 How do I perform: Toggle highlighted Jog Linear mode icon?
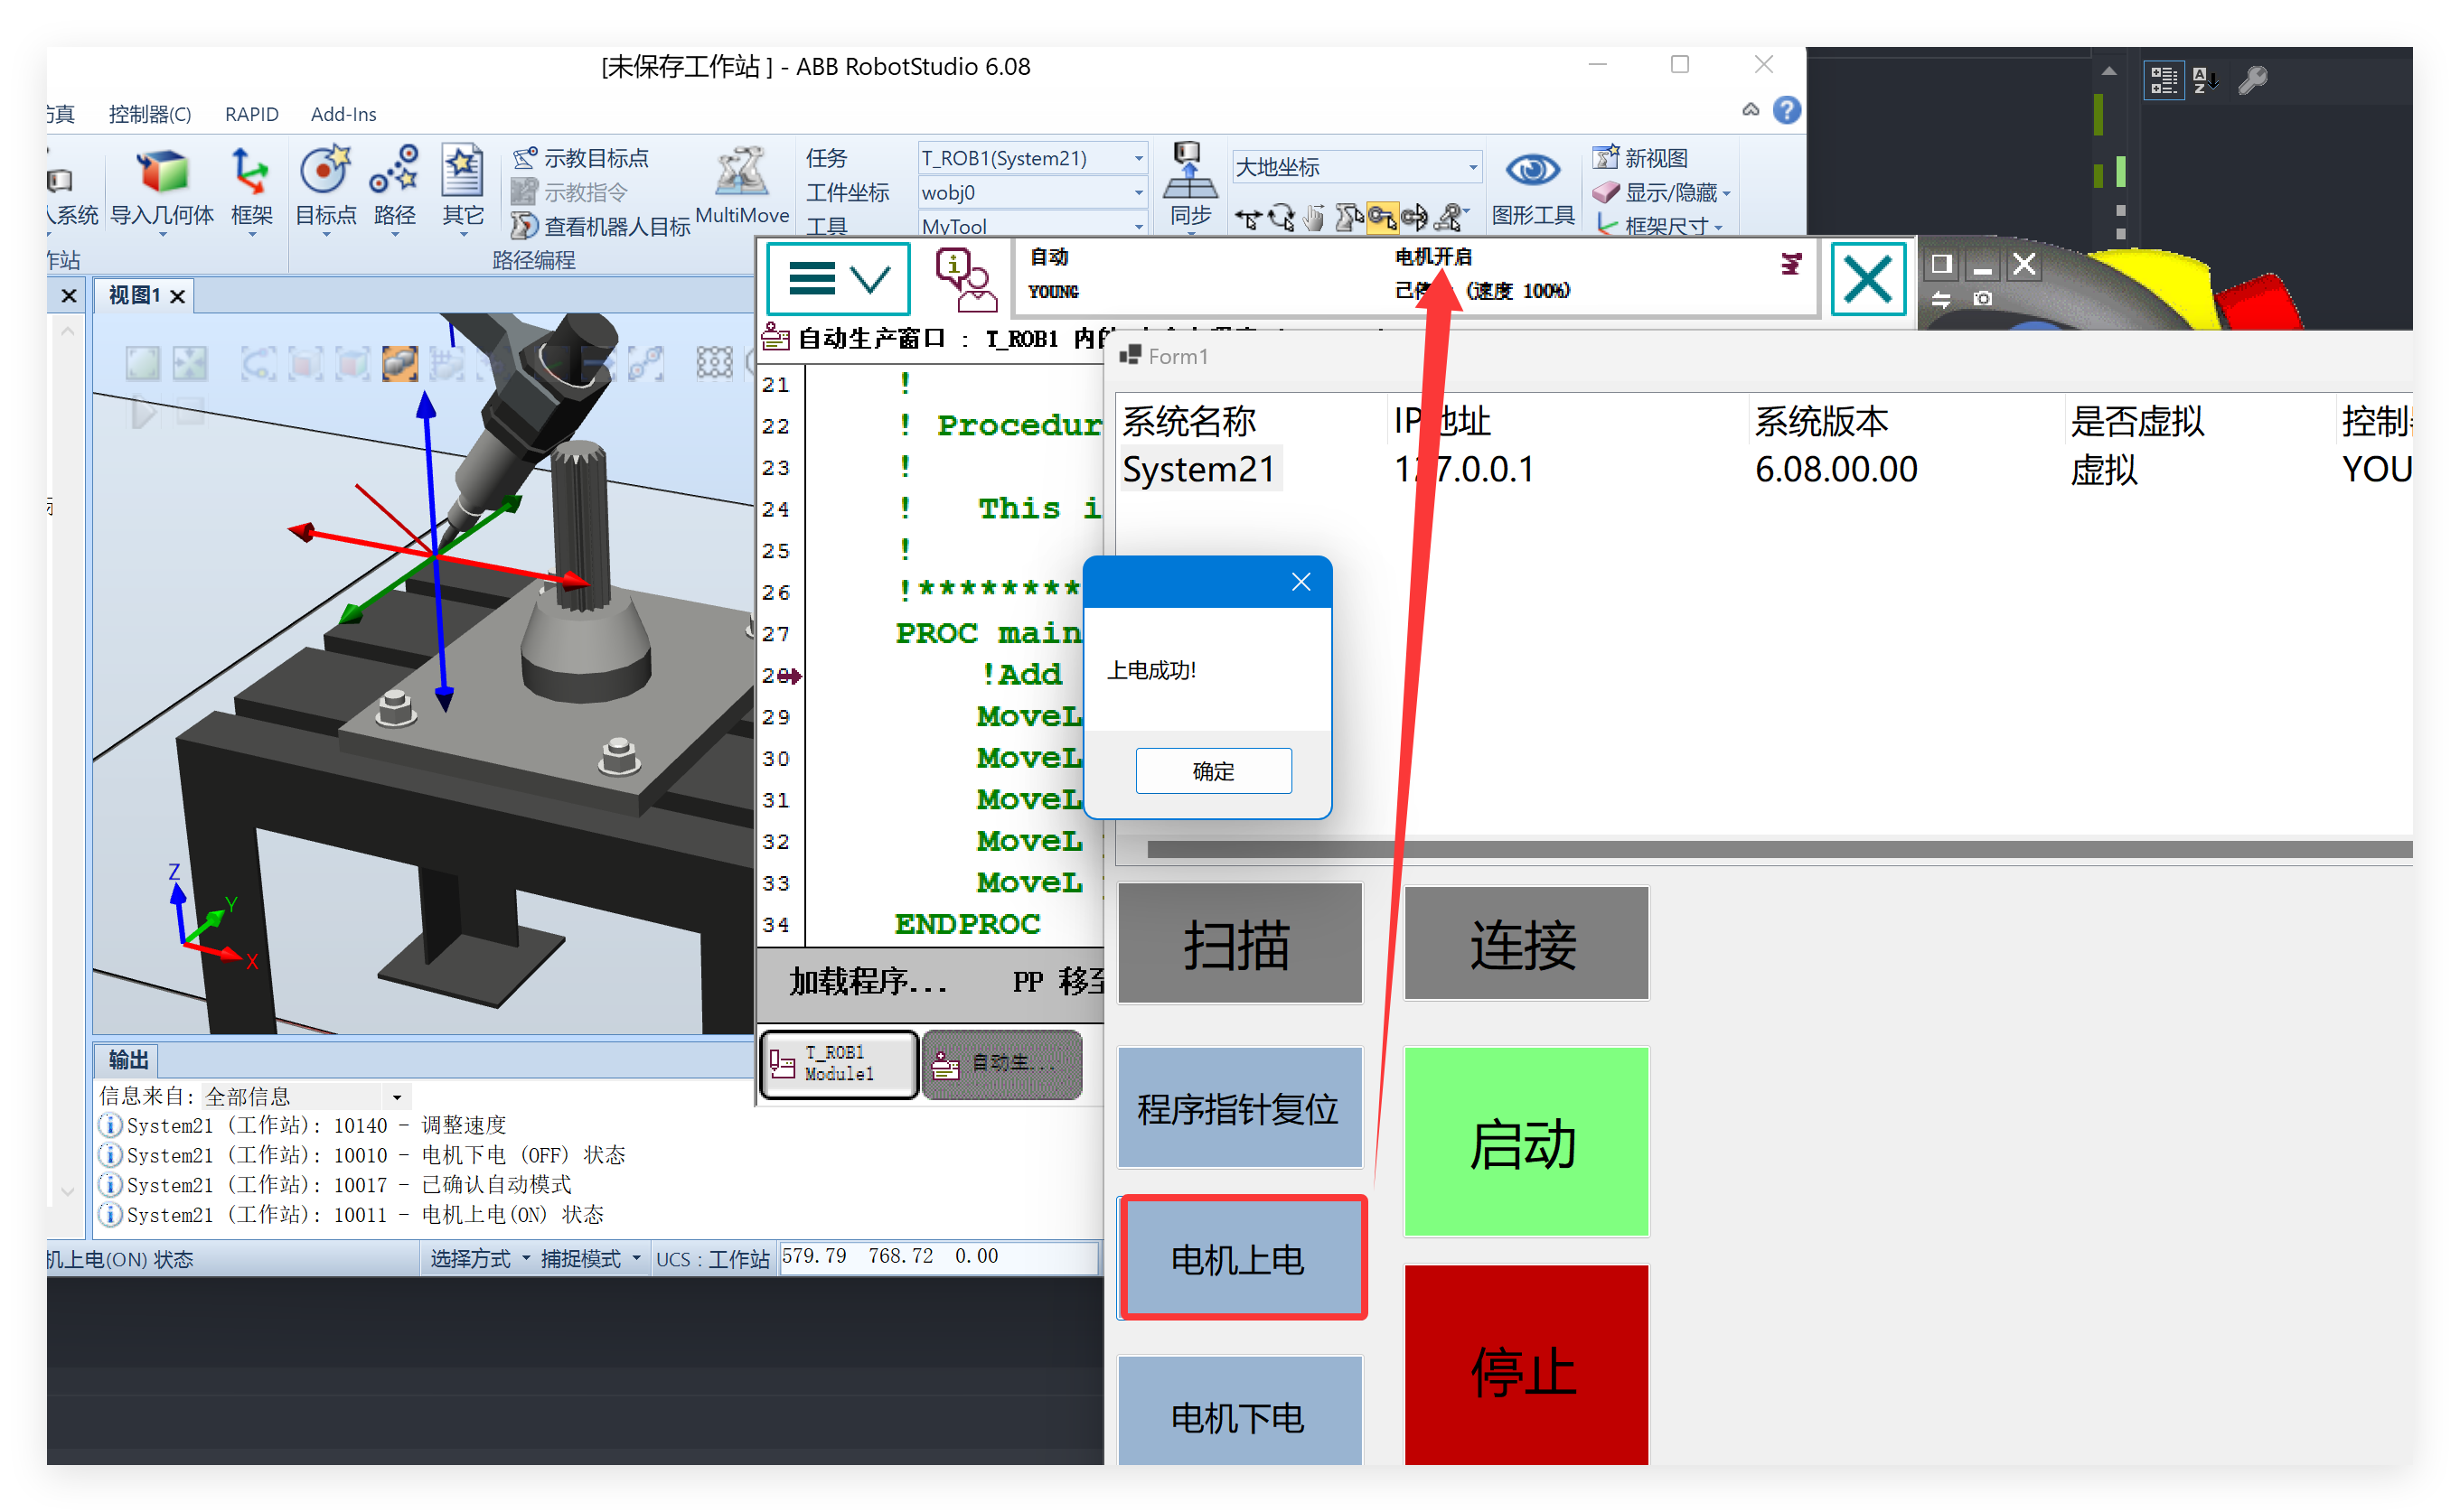pos(1382,217)
